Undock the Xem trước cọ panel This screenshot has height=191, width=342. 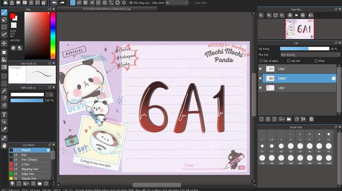click(x=50, y=63)
